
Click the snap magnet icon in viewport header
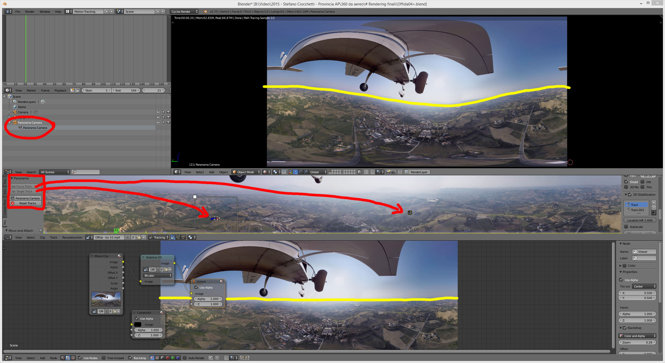click(x=373, y=172)
